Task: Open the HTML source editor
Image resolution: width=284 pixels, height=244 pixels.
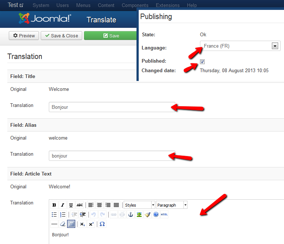Action: [x=164, y=215]
